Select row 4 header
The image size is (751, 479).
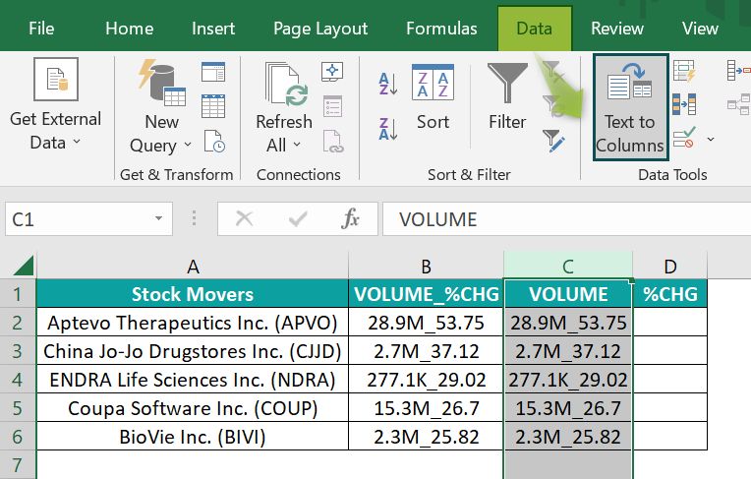click(18, 380)
